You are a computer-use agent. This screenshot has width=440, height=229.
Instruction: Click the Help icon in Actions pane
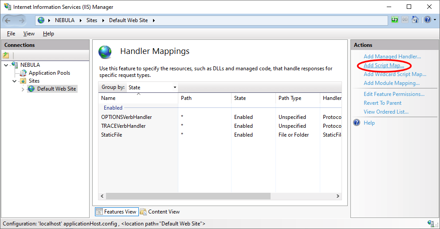click(x=357, y=123)
